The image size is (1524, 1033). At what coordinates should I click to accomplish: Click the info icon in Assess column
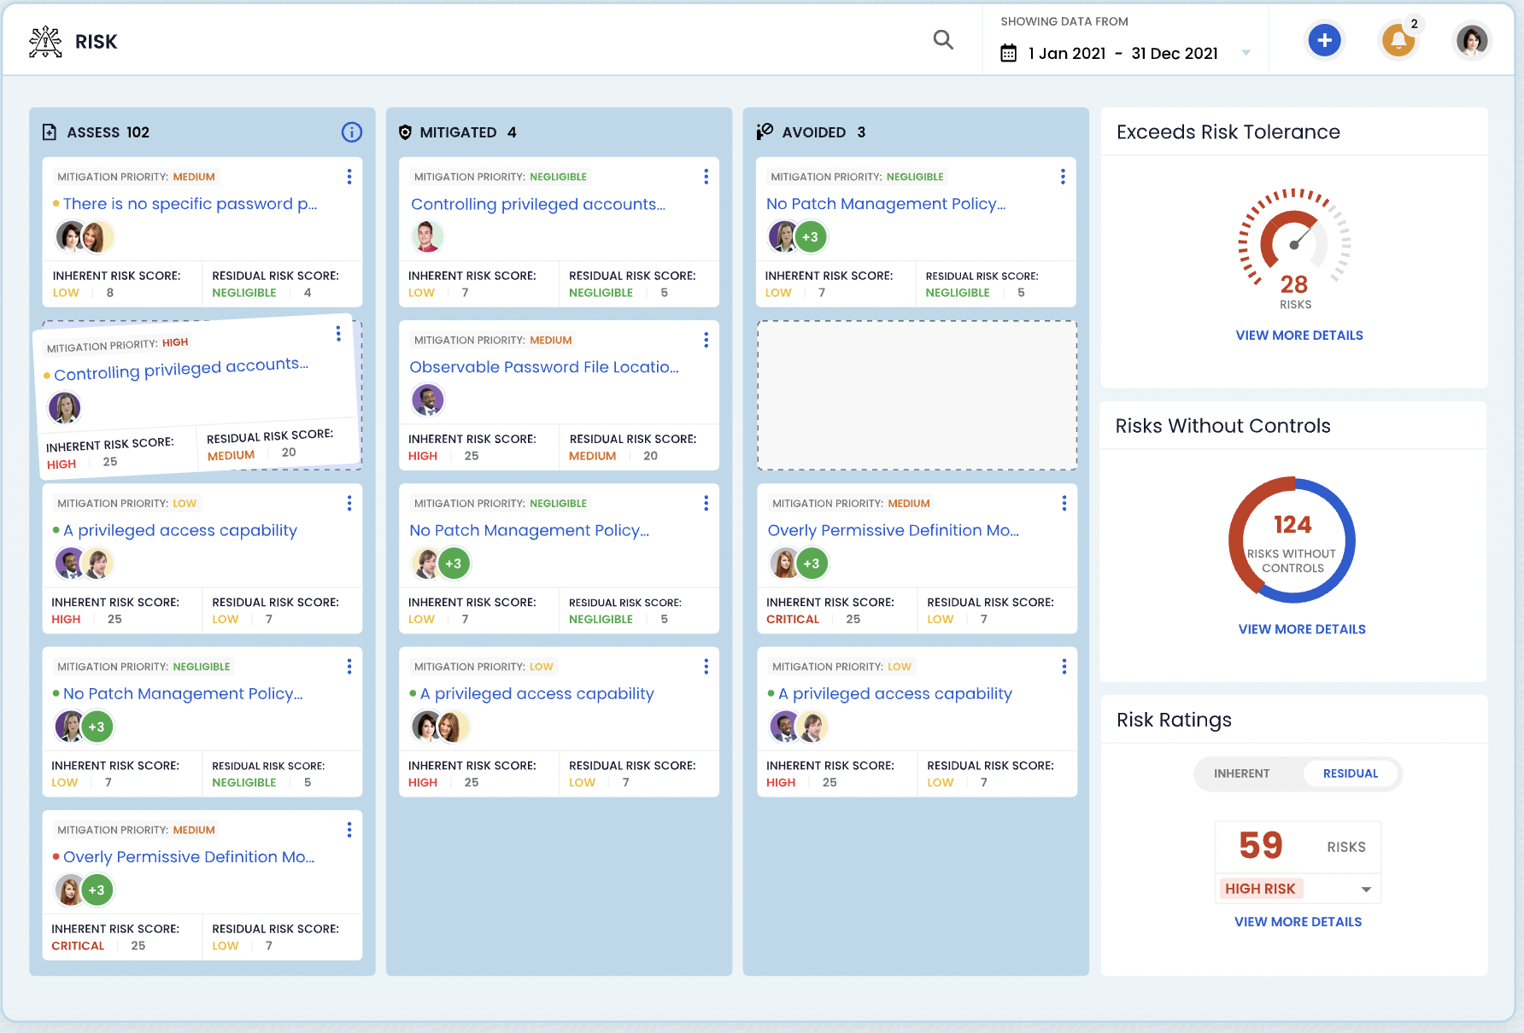[351, 132]
